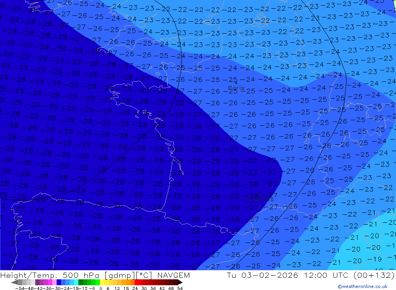The image size is (396, 290).
Task: Click the '-54' label on the color scale
Action: (x=20, y=288)
